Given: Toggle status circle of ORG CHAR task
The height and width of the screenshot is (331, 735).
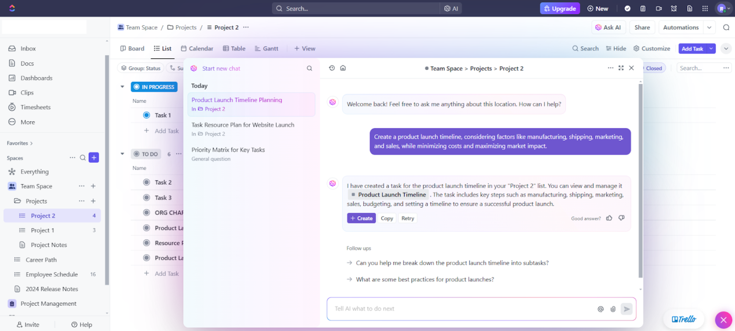Looking at the screenshot, I should (x=146, y=213).
